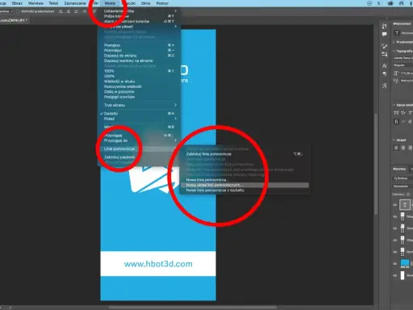Screen dimensions: 413x310
Task: Open the brush settings panel icon
Action: tap(385, 46)
